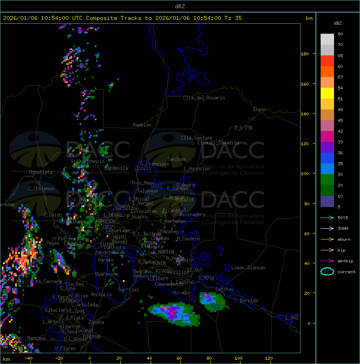
Task: Pick the orange 57-60 dBZ swatch
Action: pyautogui.click(x=327, y=72)
